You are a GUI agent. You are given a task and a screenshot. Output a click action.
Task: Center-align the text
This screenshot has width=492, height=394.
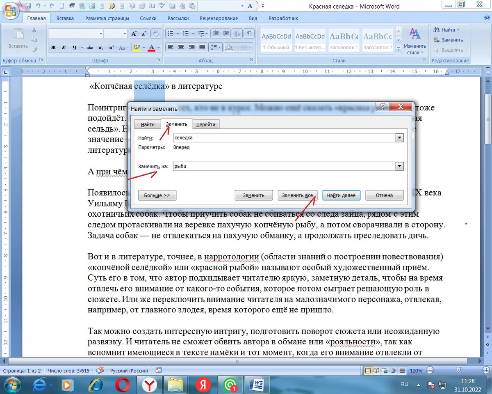pyautogui.click(x=181, y=48)
